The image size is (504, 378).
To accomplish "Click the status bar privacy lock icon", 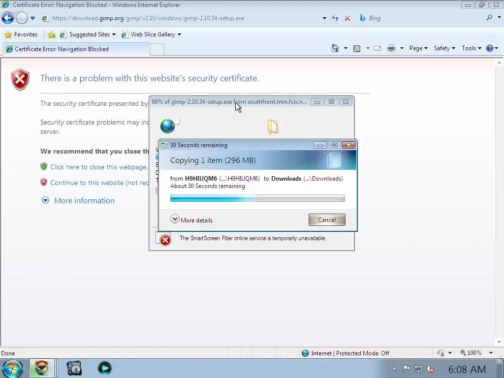I will click(x=441, y=353).
